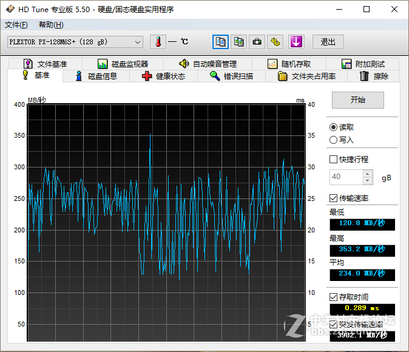409x352 pixels.
Task: Toggle the 突发传输速率 checkbox
Action: (x=333, y=325)
